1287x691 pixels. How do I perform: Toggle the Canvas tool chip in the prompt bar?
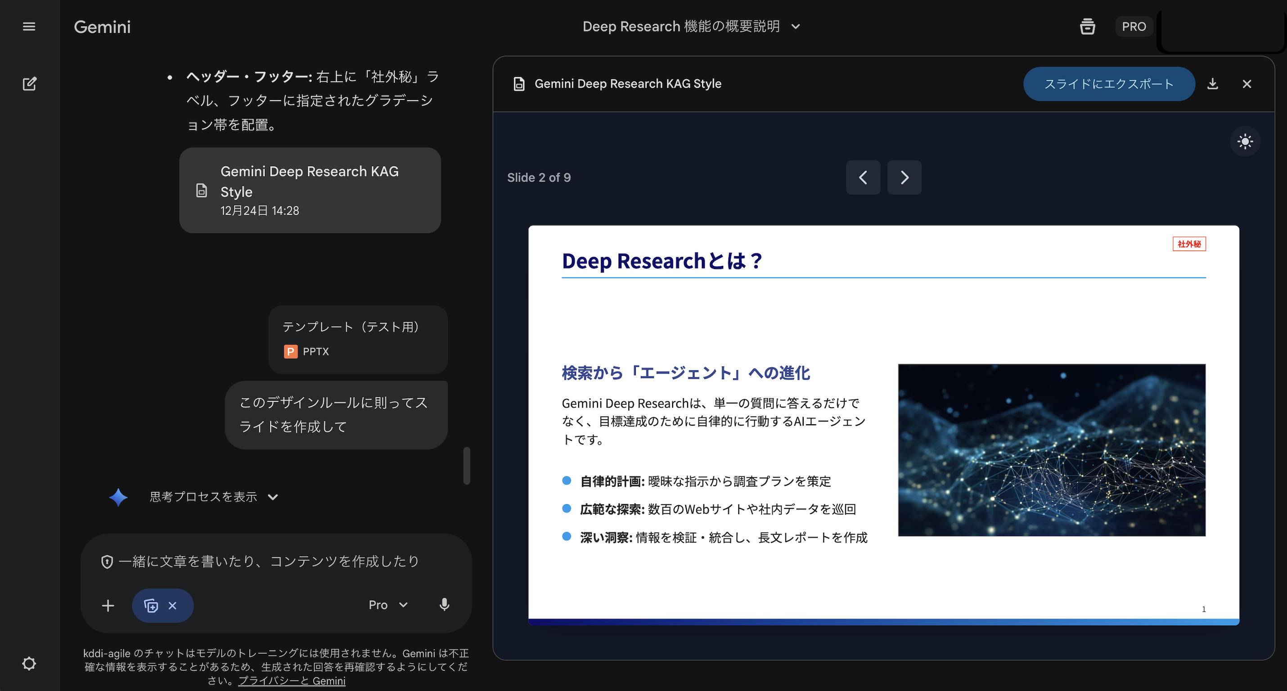(151, 605)
